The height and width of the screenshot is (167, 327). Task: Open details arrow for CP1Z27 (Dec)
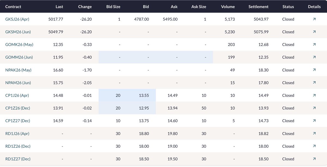314,121
